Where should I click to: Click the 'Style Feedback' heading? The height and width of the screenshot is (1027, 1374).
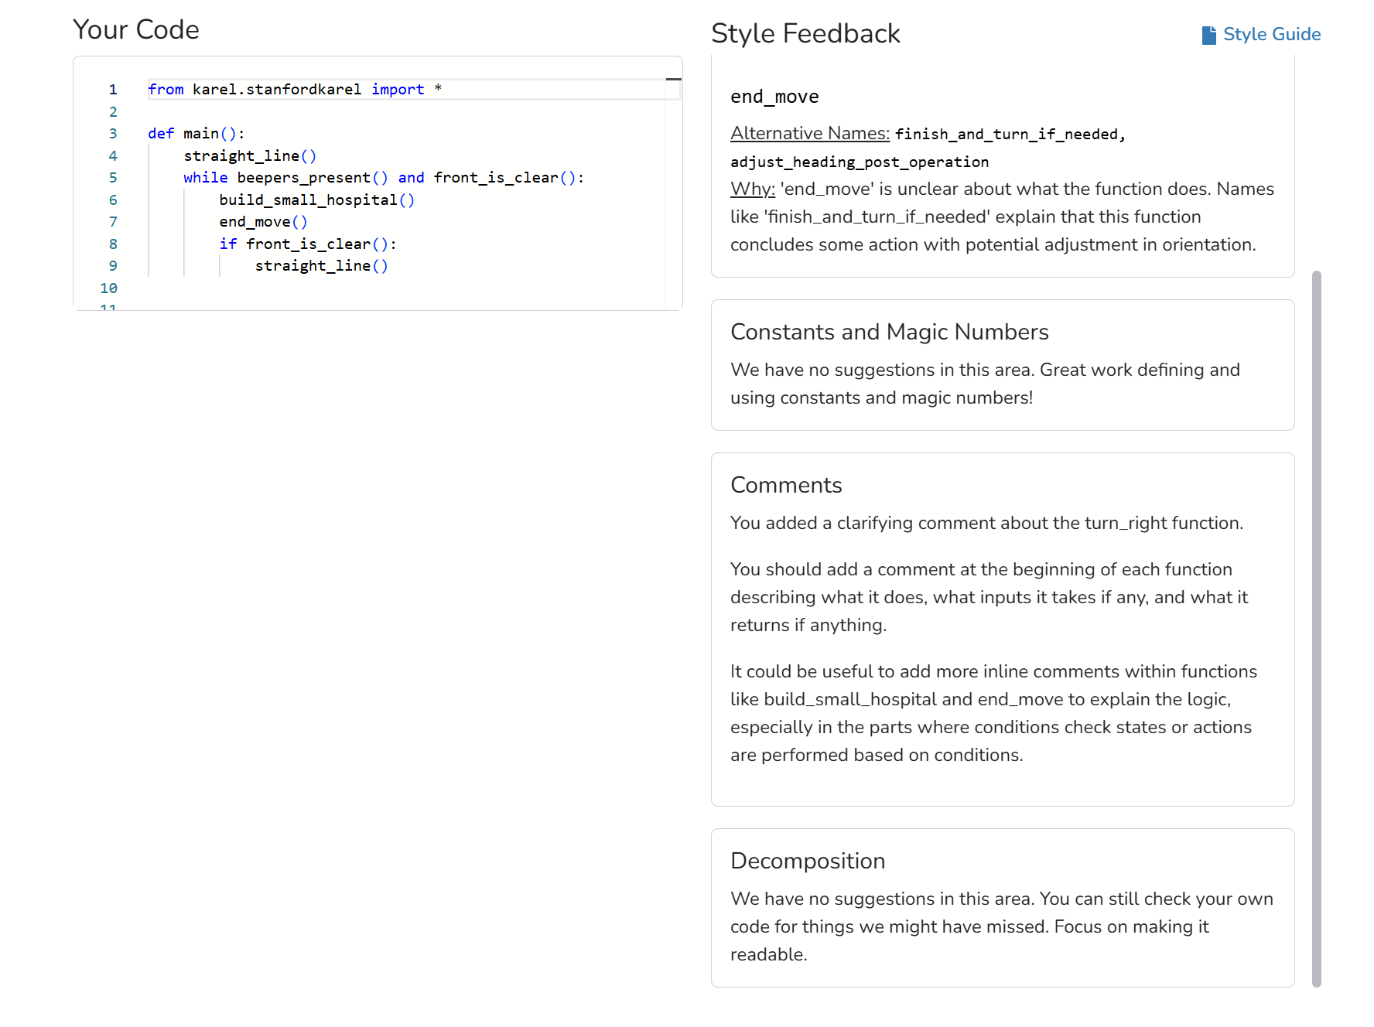(805, 33)
